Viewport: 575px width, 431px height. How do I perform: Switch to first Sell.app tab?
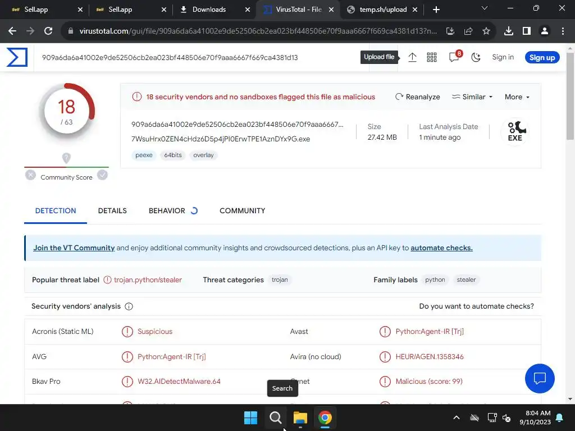[46, 10]
